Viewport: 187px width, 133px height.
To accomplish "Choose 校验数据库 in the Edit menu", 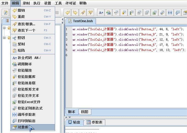I will (26, 77).
